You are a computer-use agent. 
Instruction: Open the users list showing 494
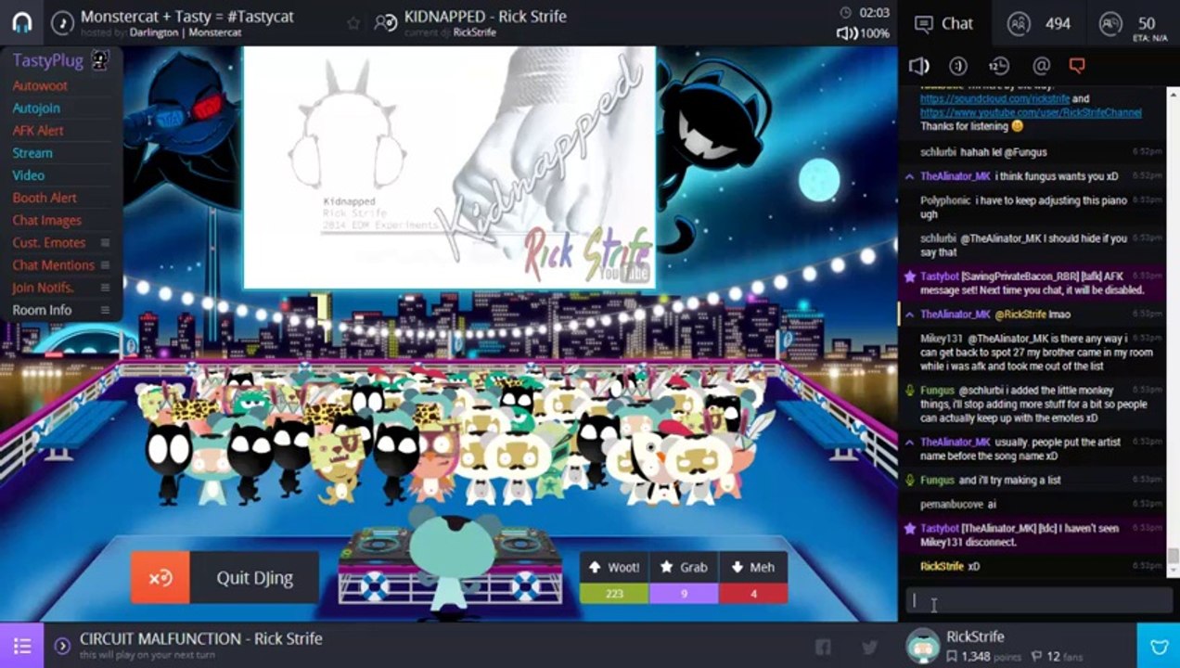click(1039, 23)
